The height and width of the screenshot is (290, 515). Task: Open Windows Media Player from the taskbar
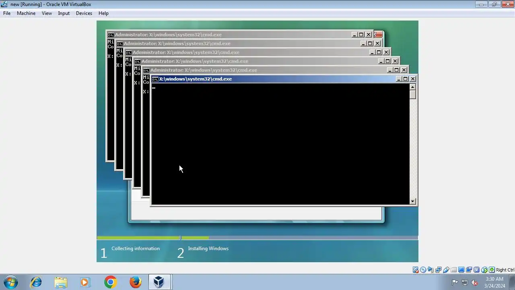(x=85, y=282)
